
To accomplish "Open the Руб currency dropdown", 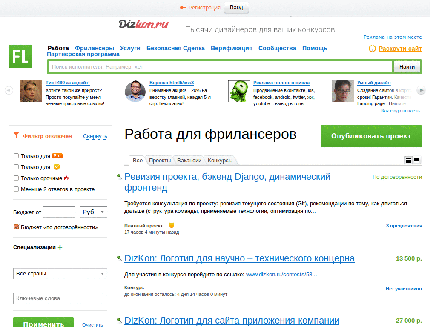I will pyautogui.click(x=93, y=212).
